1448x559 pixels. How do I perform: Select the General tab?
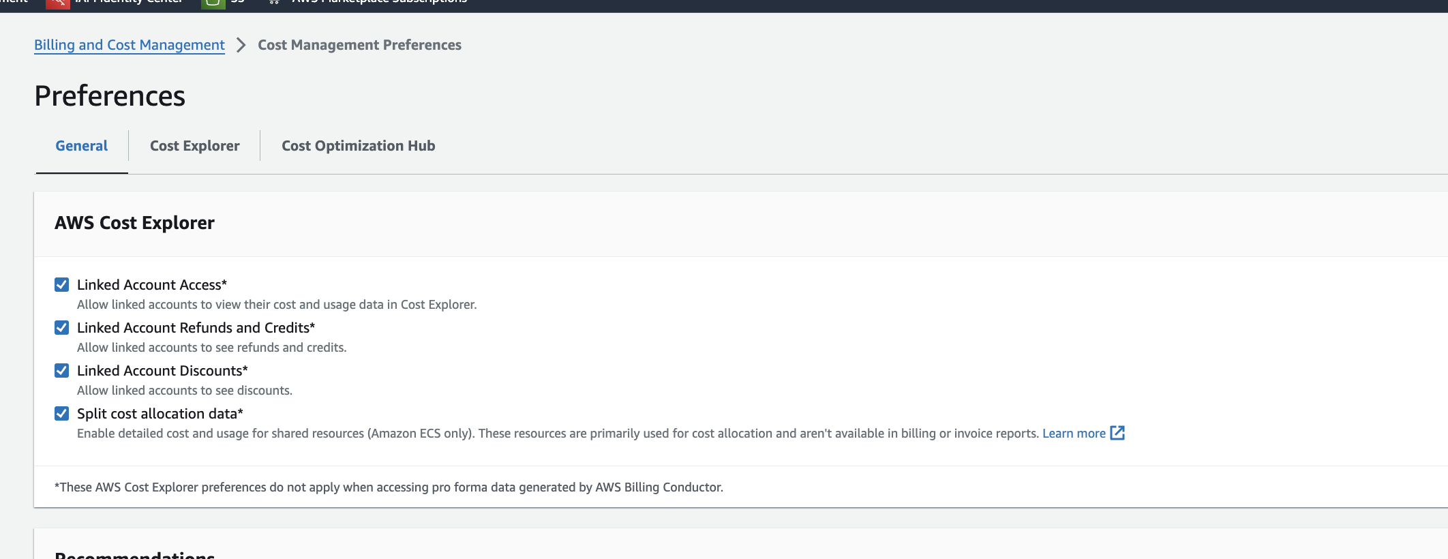(x=82, y=146)
